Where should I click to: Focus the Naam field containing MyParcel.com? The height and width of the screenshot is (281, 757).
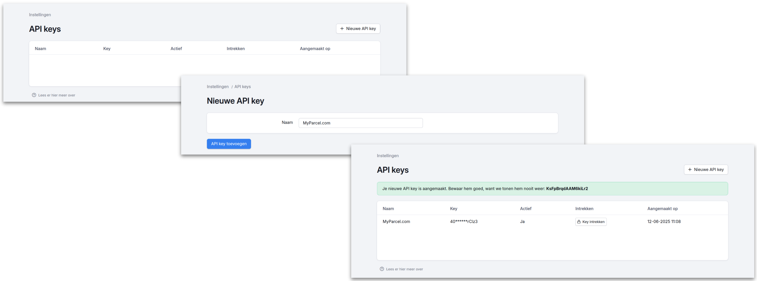click(x=360, y=123)
